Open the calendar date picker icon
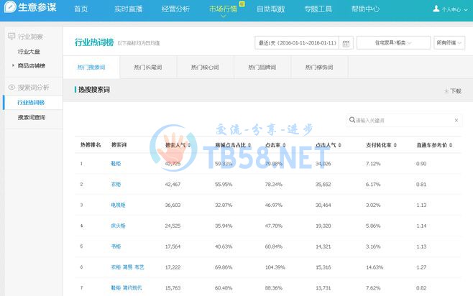 point(346,43)
